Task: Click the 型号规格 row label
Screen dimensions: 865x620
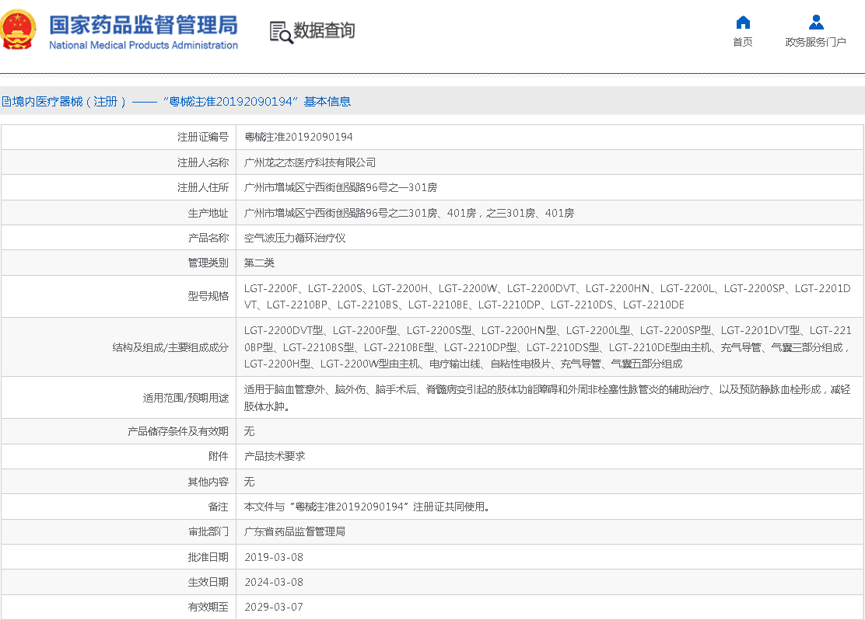Action: coord(208,296)
